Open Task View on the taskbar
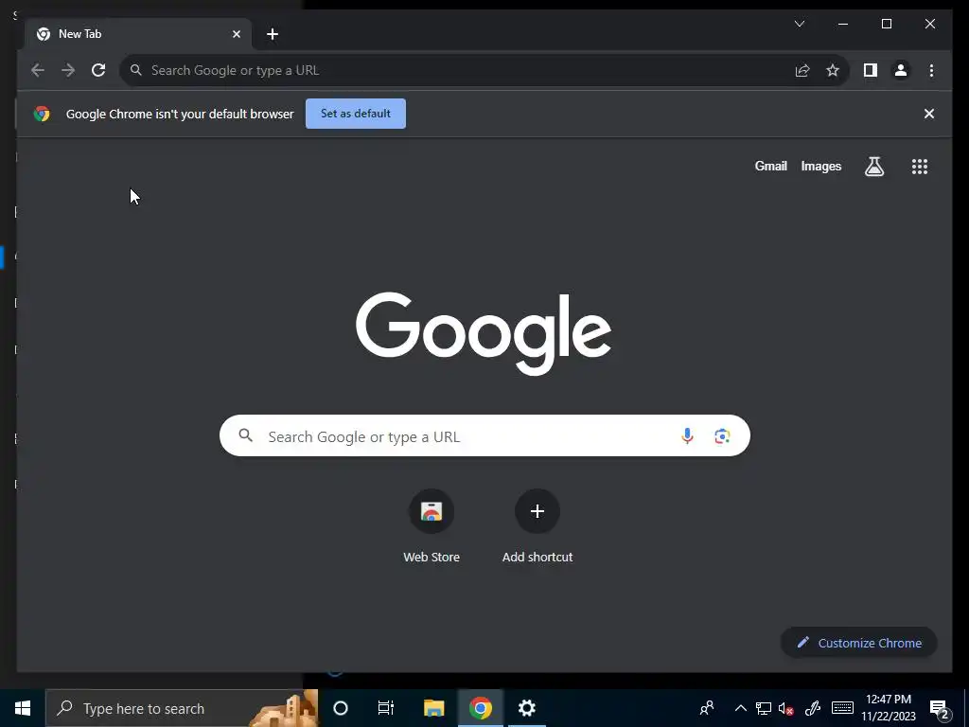Viewport: 969px width, 727px height. (386, 708)
